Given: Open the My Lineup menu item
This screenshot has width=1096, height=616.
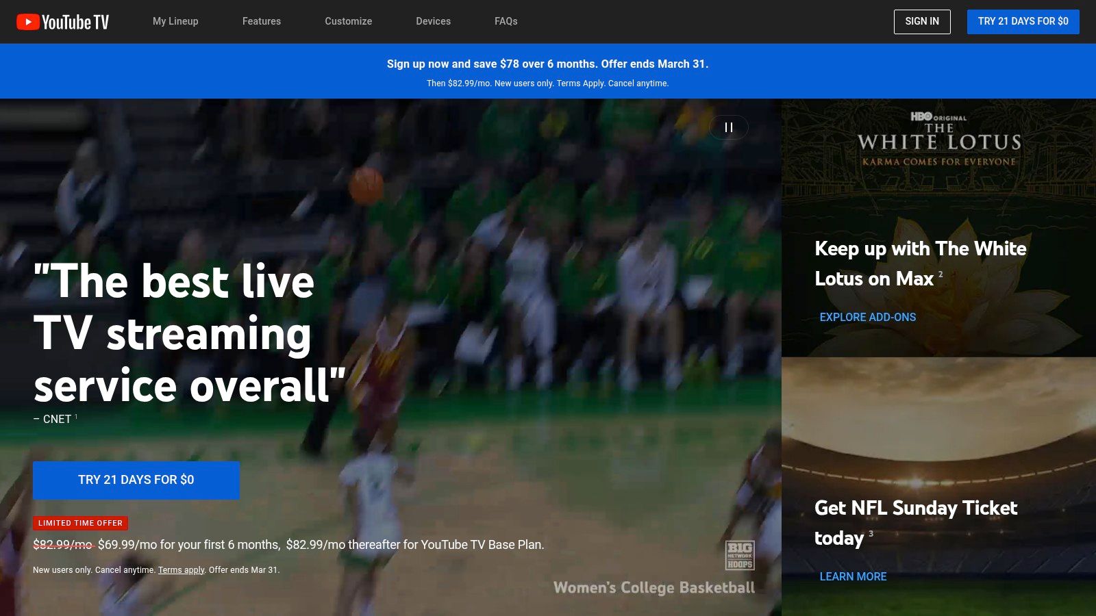Looking at the screenshot, I should point(175,21).
